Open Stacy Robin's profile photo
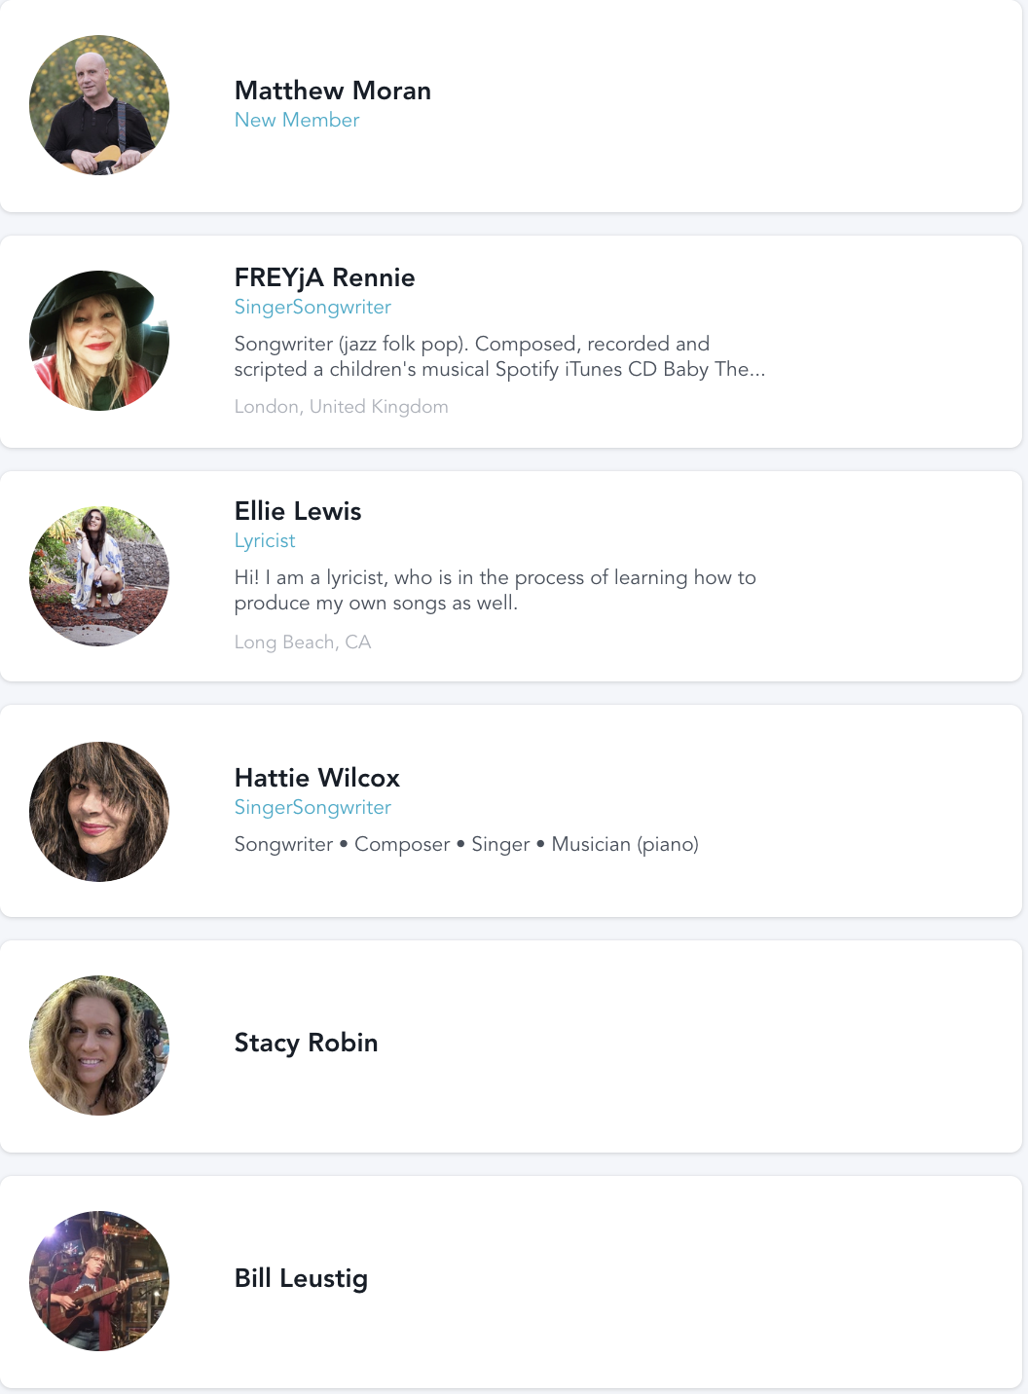Screen dimensions: 1028x1394 coord(99,1045)
